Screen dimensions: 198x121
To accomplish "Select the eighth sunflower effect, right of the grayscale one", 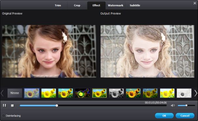I will pyautogui.click(x=133, y=93).
